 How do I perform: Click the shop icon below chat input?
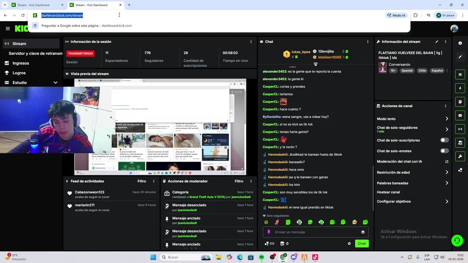pyautogui.click(x=282, y=244)
